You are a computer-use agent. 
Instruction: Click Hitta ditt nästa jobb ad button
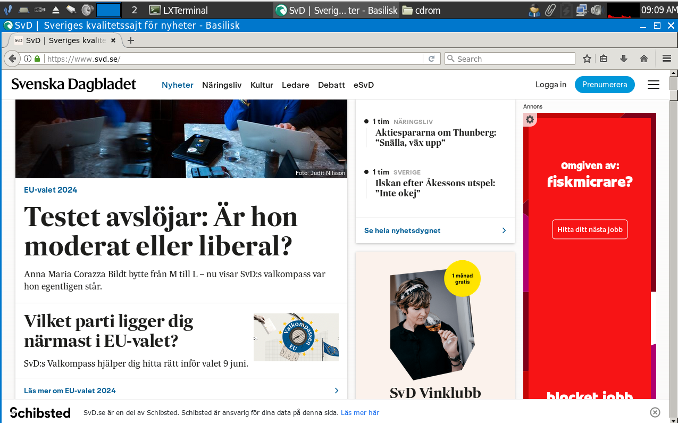coord(590,229)
